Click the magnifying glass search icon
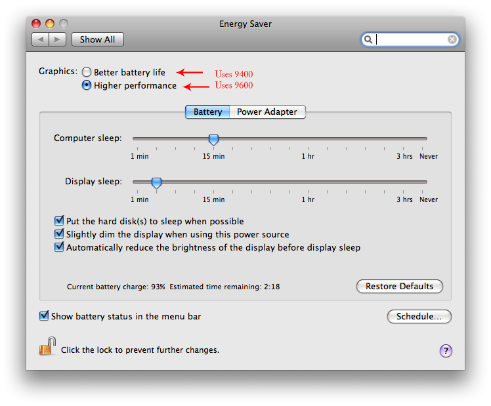491x406 pixels. click(368, 39)
